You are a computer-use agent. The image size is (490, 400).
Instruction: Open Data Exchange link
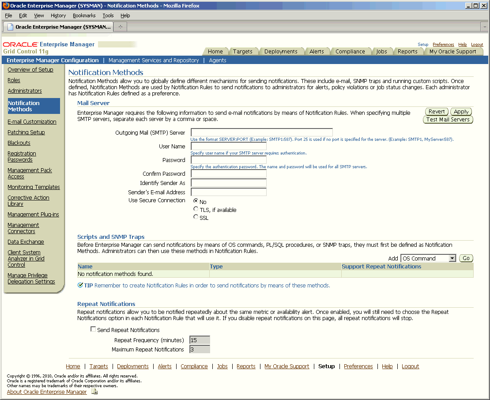[26, 242]
